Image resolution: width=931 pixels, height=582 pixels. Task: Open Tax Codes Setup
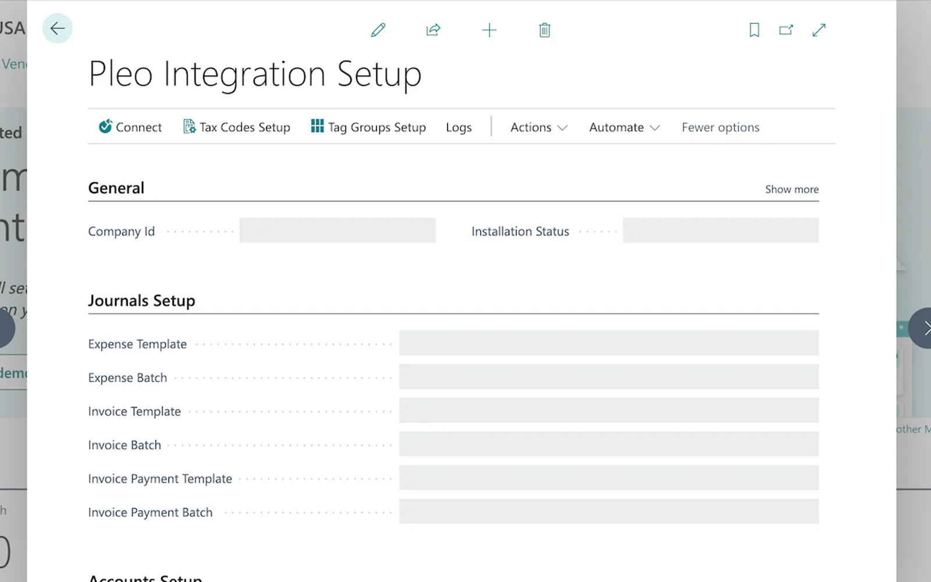[x=237, y=127]
